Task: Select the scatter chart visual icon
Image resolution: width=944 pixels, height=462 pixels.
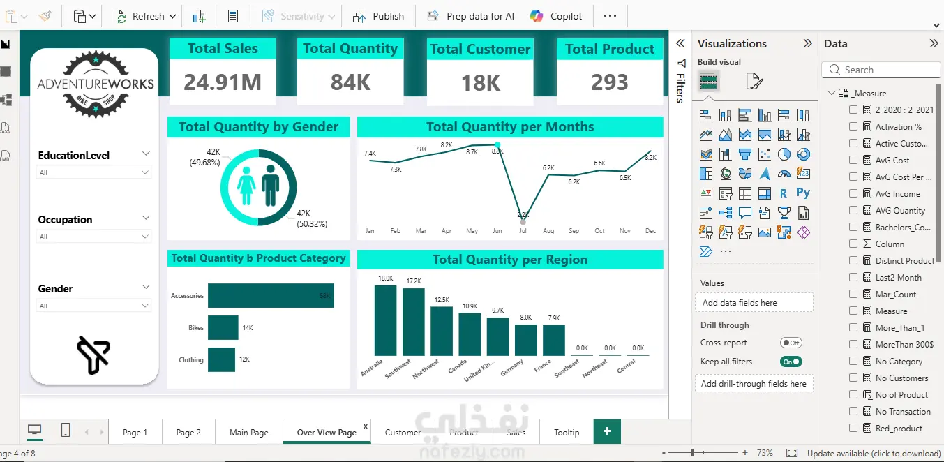Action: point(764,154)
